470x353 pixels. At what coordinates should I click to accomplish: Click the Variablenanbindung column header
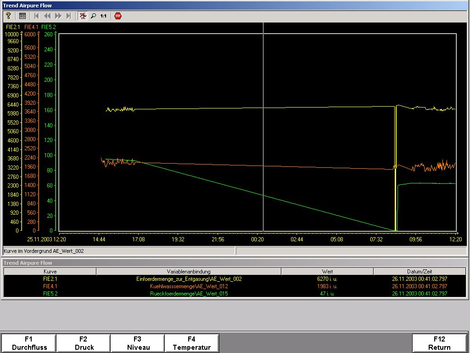coord(189,272)
